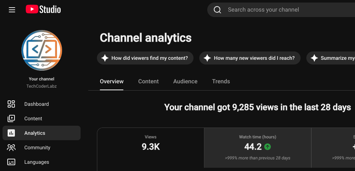Switch to the Audience tab
This screenshot has width=355, height=171.
pyautogui.click(x=185, y=81)
